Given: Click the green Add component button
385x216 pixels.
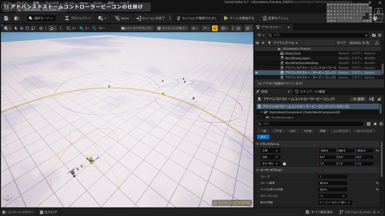Looking at the screenshot, I should [358, 99].
